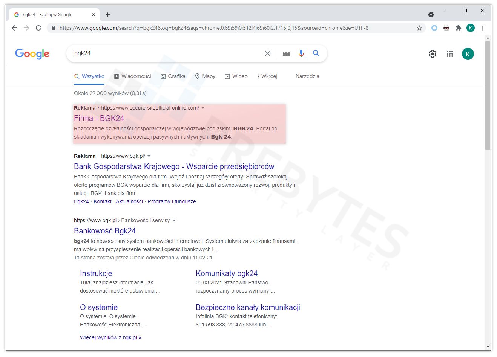Open the Bankowość Bgk24 result
Image resolution: width=497 pixels, height=357 pixels.
105,231
